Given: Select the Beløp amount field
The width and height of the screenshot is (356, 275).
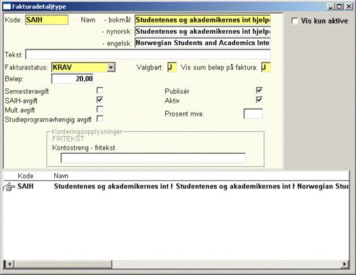Looking at the screenshot, I should (72, 79).
